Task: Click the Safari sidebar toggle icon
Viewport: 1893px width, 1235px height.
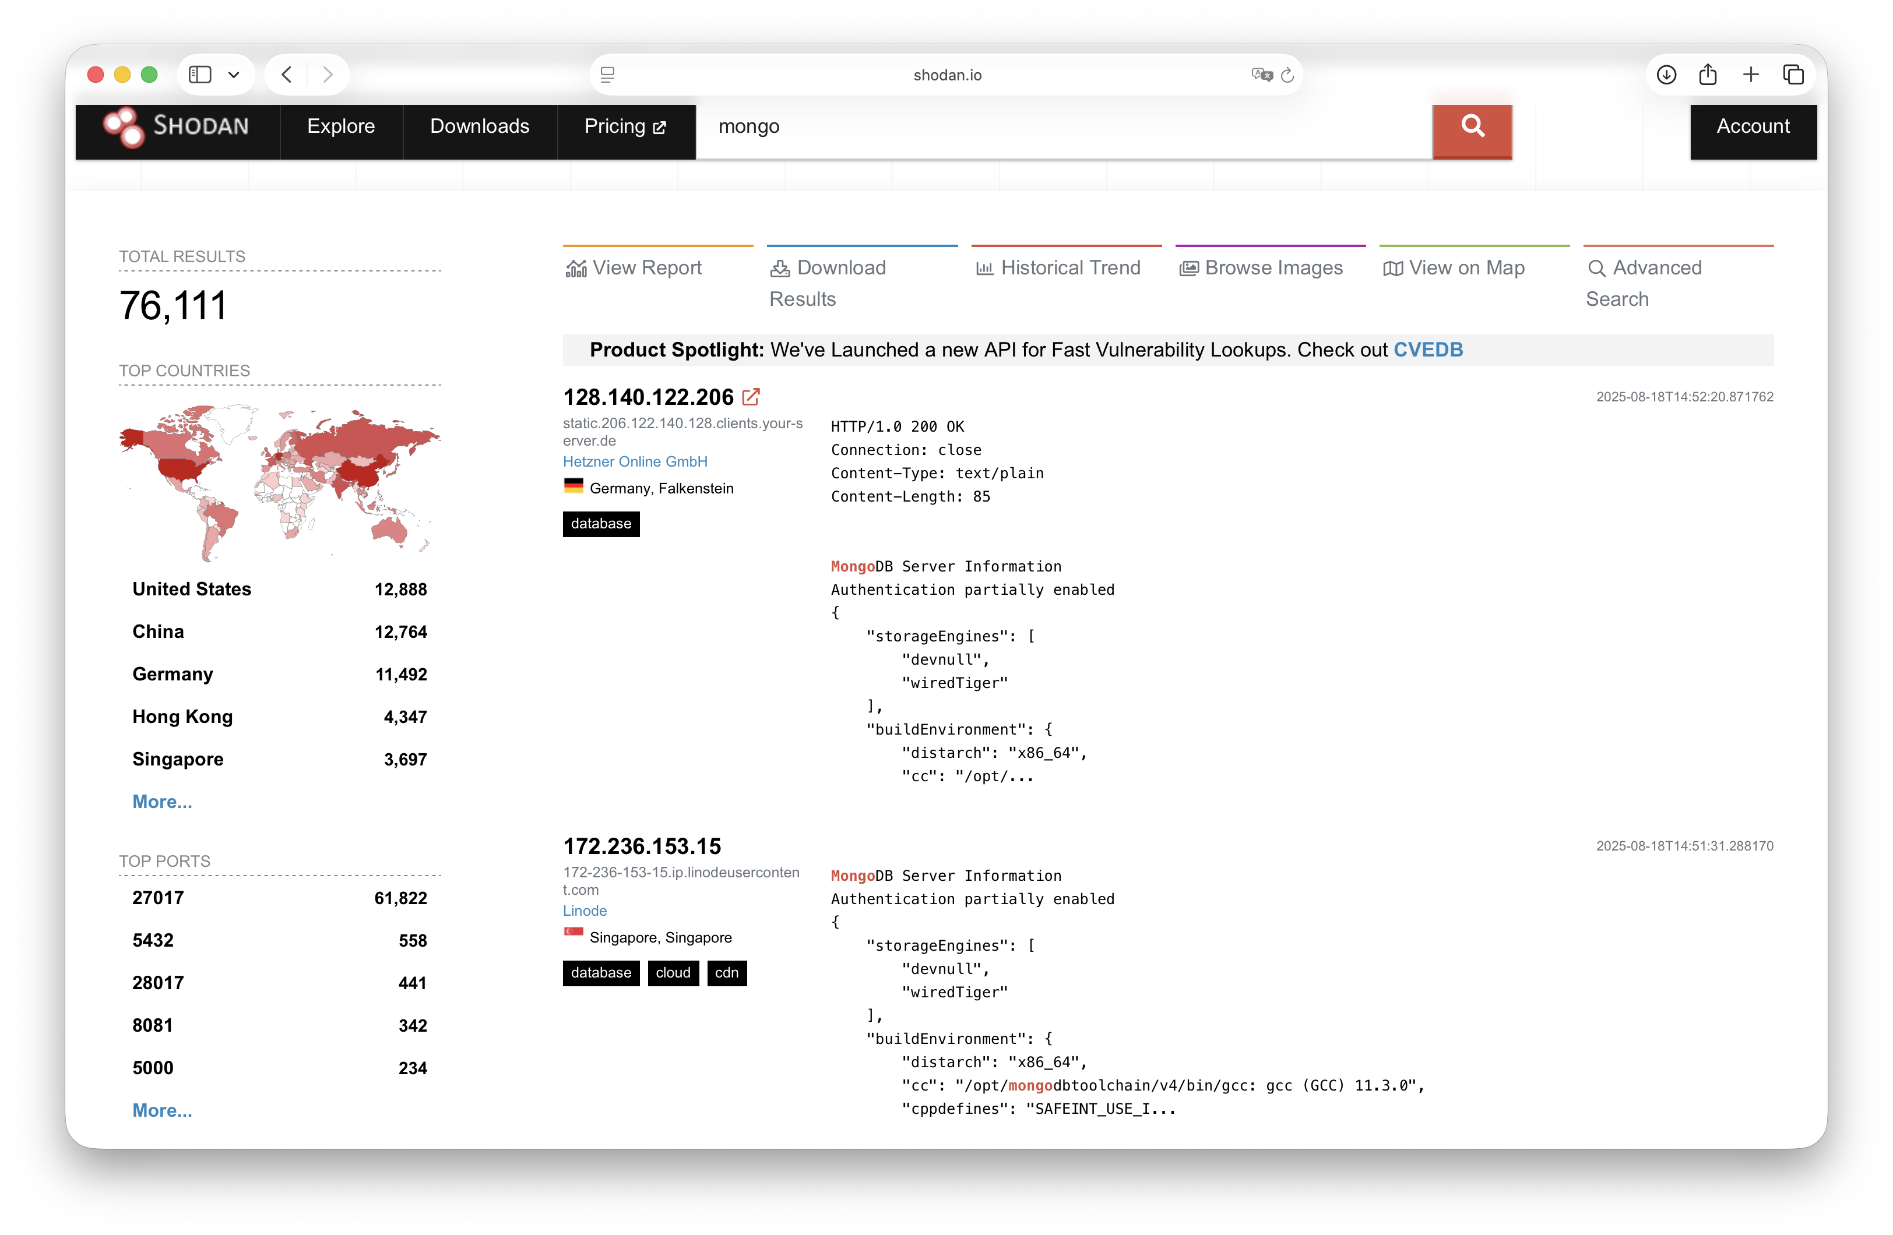Action: point(200,75)
